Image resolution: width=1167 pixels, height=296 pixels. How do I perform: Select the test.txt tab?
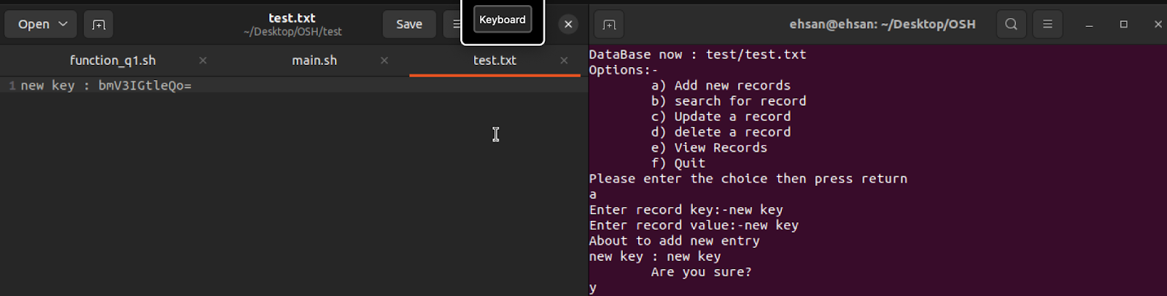(495, 61)
